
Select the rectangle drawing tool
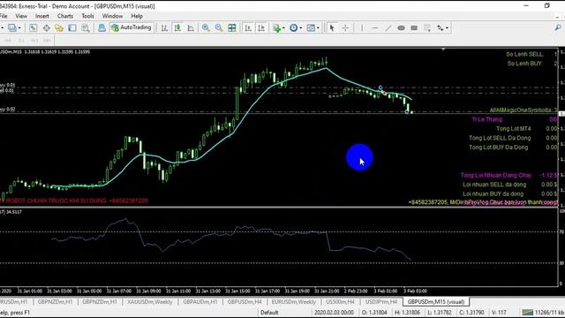414,27
